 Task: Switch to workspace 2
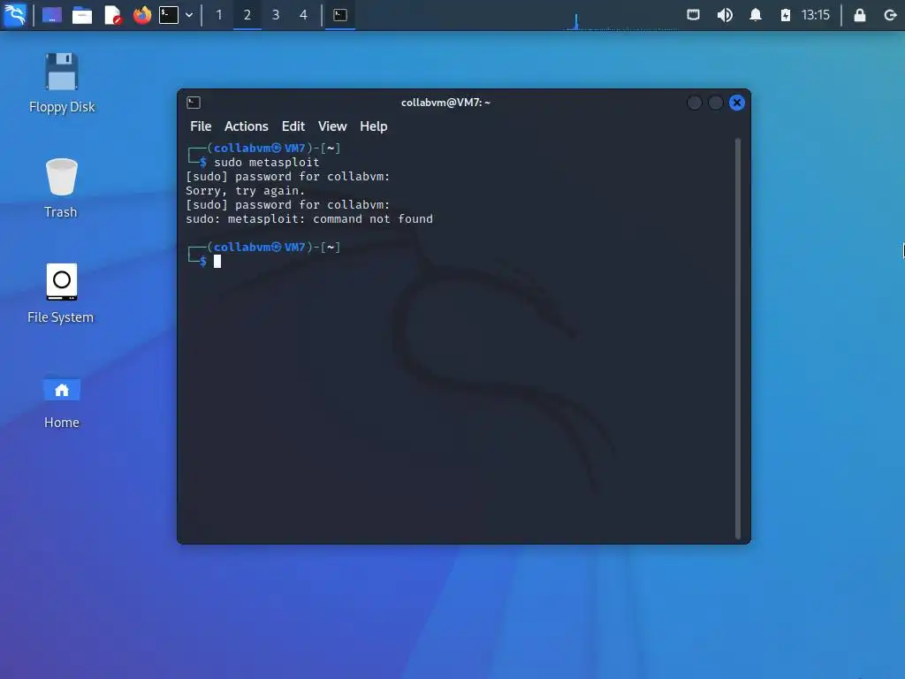click(x=247, y=15)
